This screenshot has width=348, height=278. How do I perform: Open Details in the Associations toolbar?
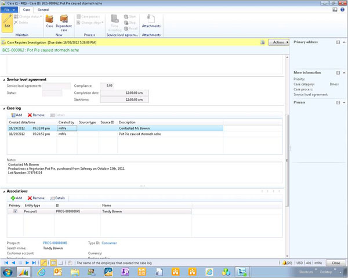click(x=57, y=198)
